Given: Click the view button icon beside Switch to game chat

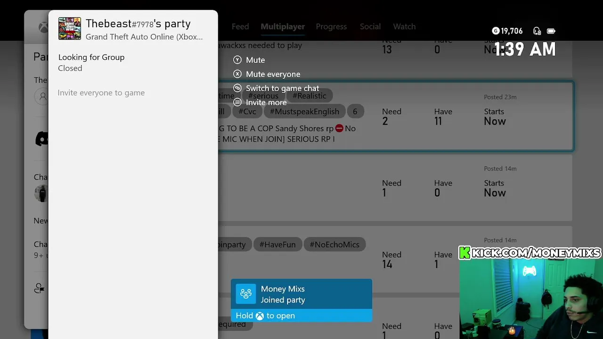Looking at the screenshot, I should click(237, 88).
